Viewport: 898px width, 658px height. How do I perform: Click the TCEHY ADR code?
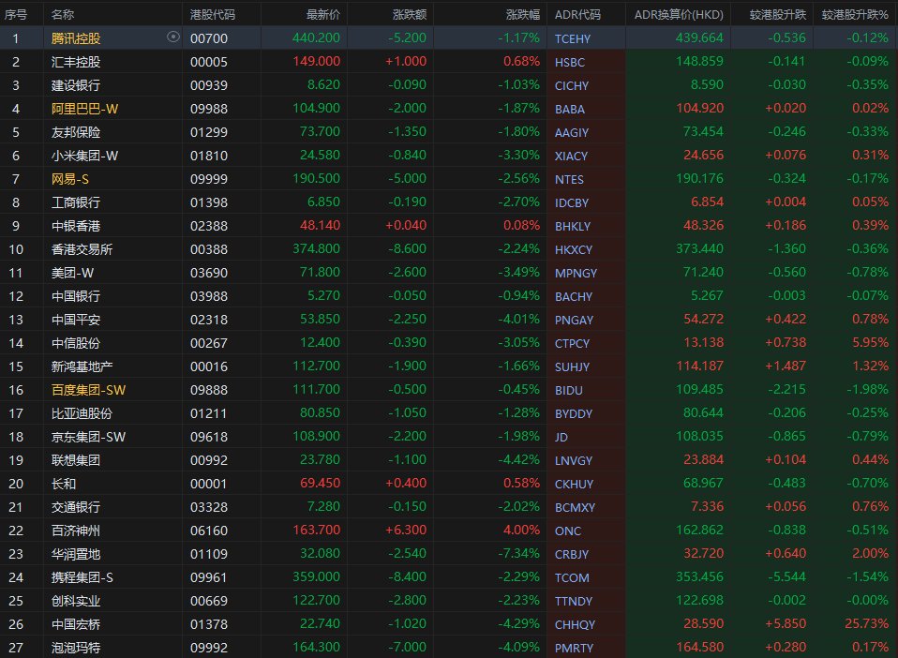(572, 39)
